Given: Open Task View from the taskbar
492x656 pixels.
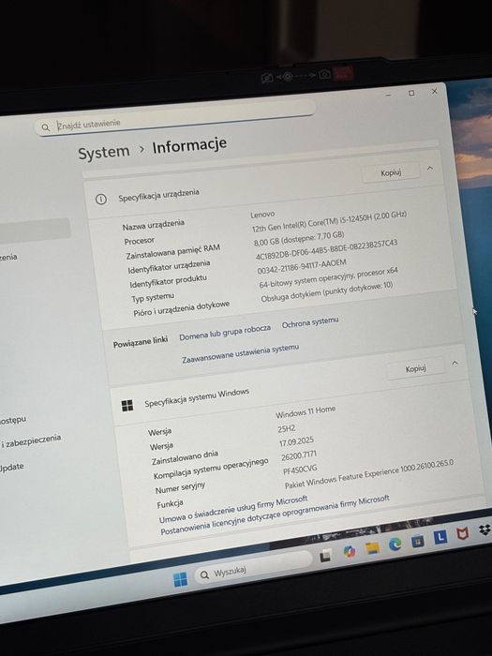Looking at the screenshot, I should (x=325, y=557).
